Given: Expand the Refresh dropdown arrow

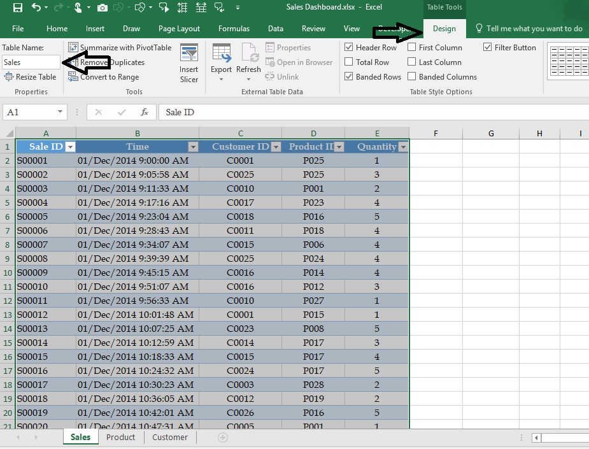Looking at the screenshot, I should pyautogui.click(x=248, y=79).
